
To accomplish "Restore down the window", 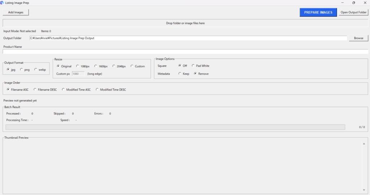I will tap(353, 3).
